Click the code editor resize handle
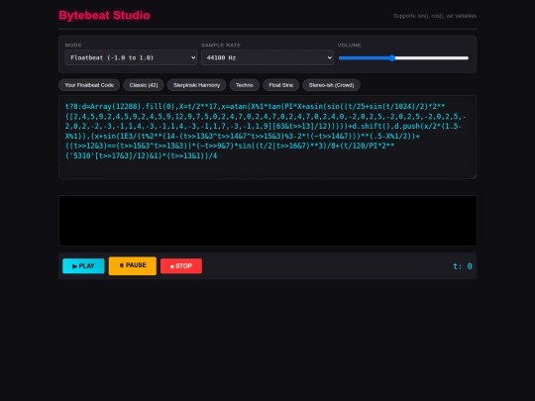Screen dimensions: 535x401 [x=474, y=176]
